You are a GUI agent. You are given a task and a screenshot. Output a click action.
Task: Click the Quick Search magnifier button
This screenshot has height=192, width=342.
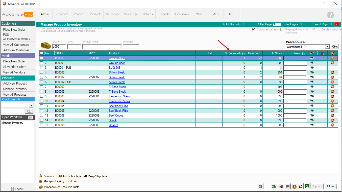pos(29,111)
